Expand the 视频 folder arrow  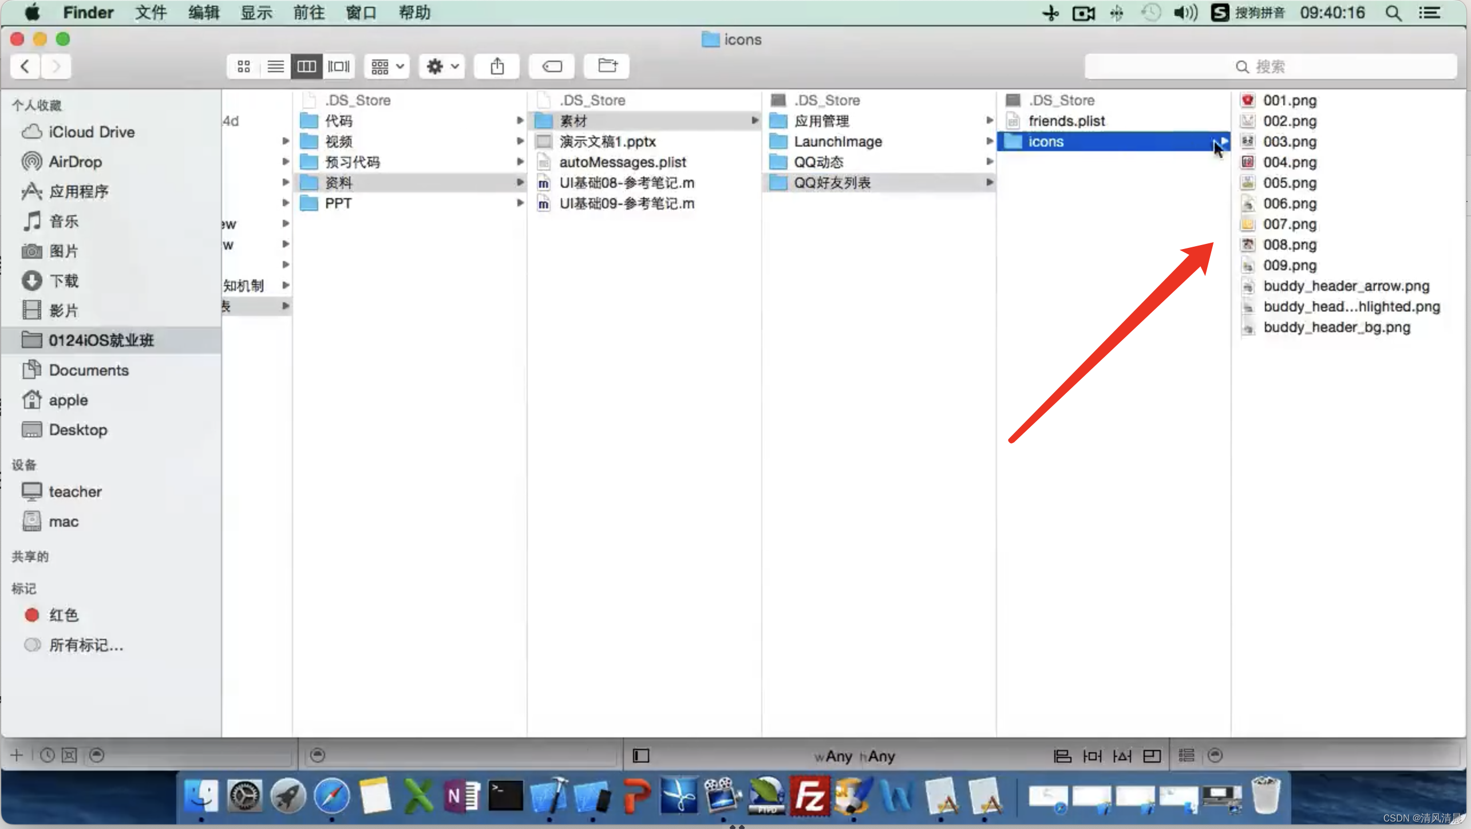click(520, 141)
